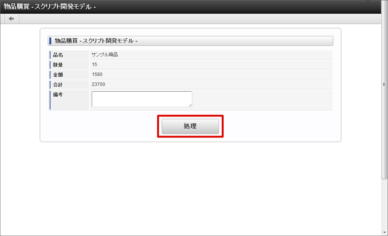388x236 pixels.
Task: Select the quantity value 15
Action: 94,65
